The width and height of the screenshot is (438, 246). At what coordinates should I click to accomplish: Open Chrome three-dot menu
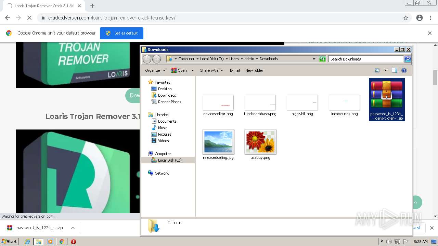pos(431,18)
